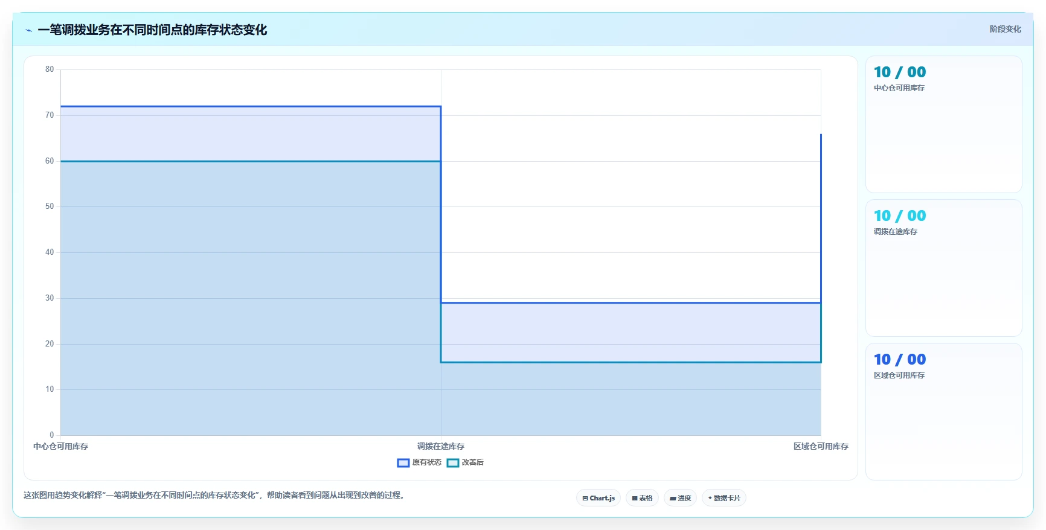Click the y-axis value 40
Viewport: 1046px width, 530px height.
pos(50,252)
